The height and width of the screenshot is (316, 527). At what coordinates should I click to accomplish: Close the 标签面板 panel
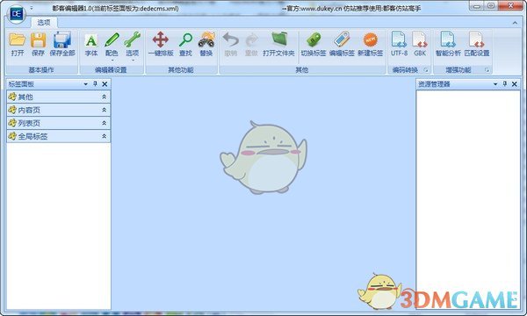105,84
